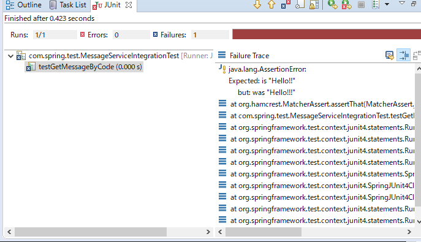The image size is (421, 242).
Task: Click the Next Failed Test down arrow
Action: coord(257,4)
